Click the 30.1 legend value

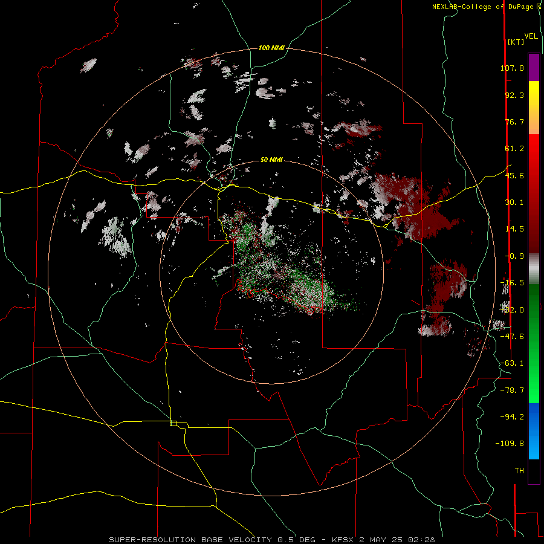coord(514,202)
